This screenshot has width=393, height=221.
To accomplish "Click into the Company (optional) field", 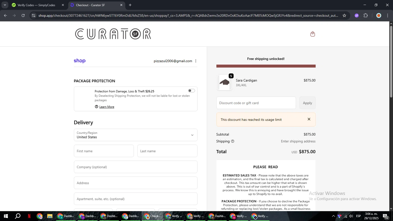I will pyautogui.click(x=135, y=167).
